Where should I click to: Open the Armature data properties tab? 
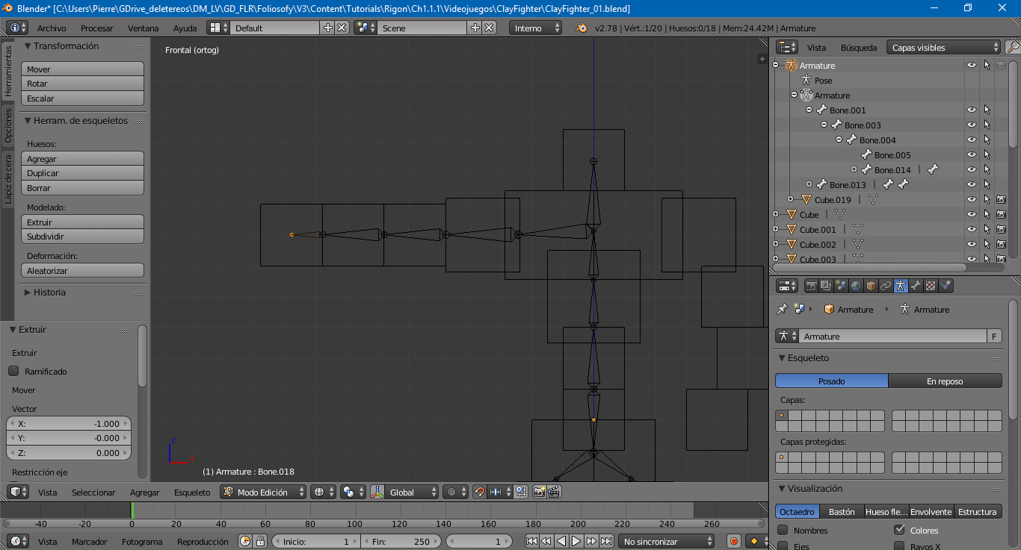click(x=901, y=286)
